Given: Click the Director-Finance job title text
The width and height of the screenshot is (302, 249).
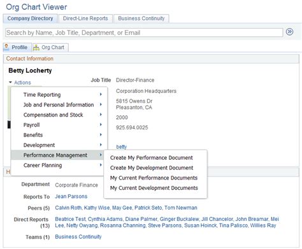Looking at the screenshot, I should coord(135,80).
